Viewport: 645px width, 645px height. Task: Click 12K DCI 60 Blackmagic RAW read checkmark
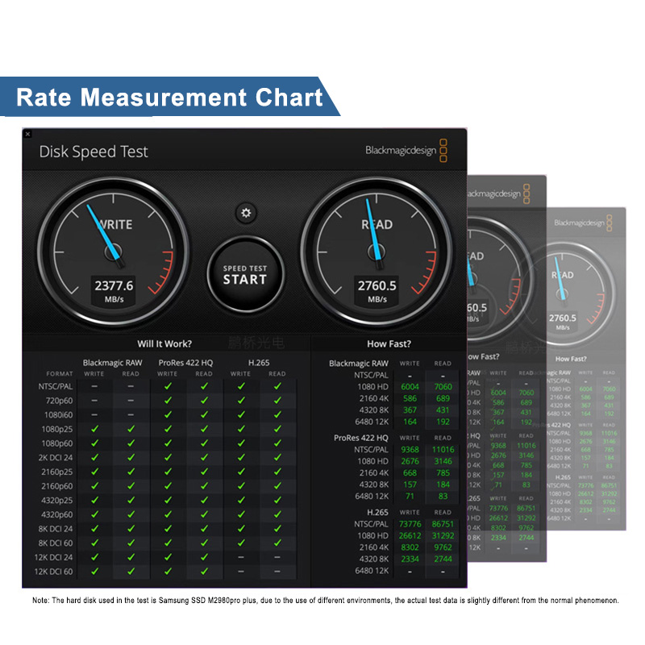pyautogui.click(x=131, y=572)
